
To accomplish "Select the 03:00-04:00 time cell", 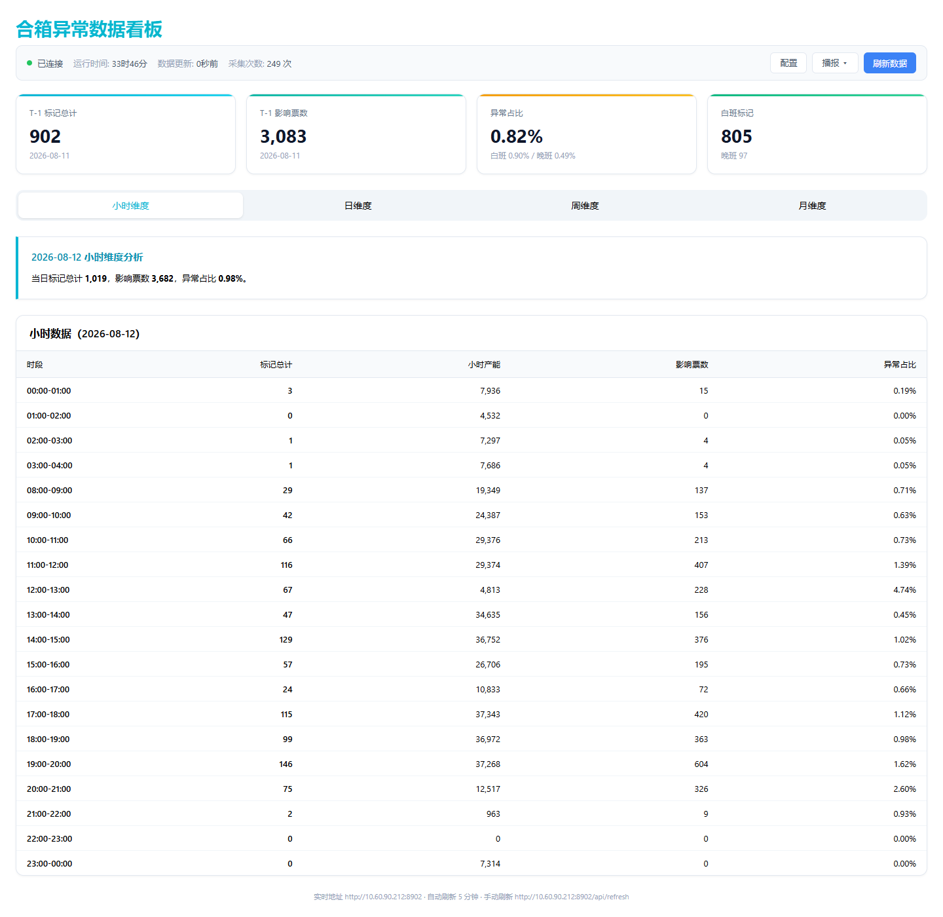I will tap(50, 466).
